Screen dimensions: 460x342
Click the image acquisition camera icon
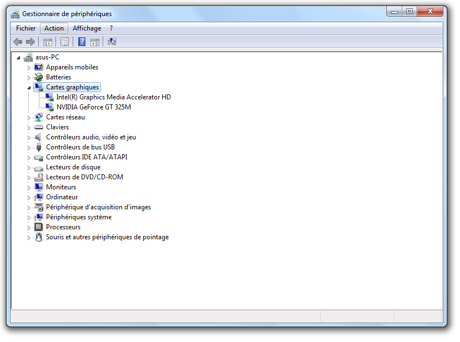click(x=39, y=207)
